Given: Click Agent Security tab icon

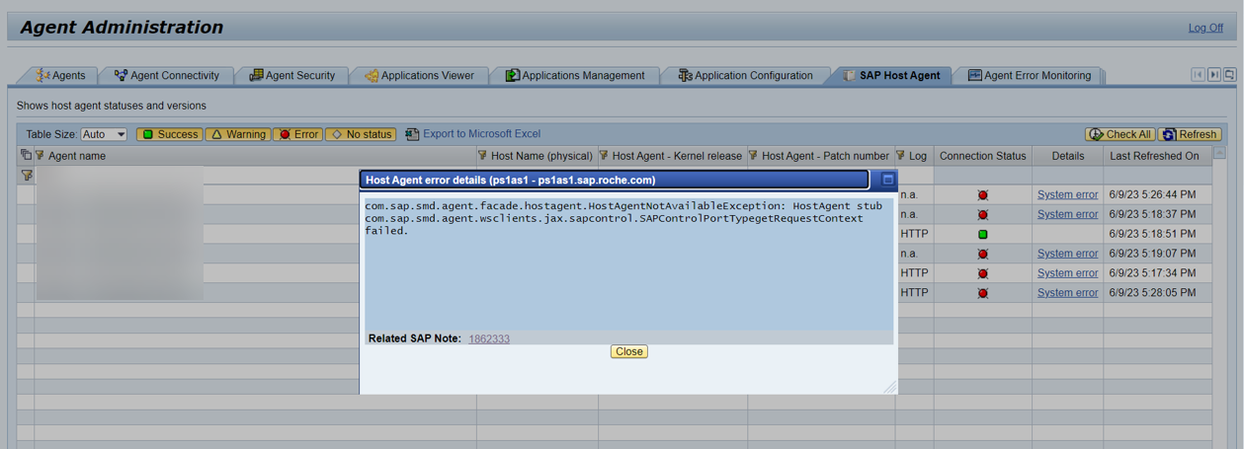Looking at the screenshot, I should 256,75.
